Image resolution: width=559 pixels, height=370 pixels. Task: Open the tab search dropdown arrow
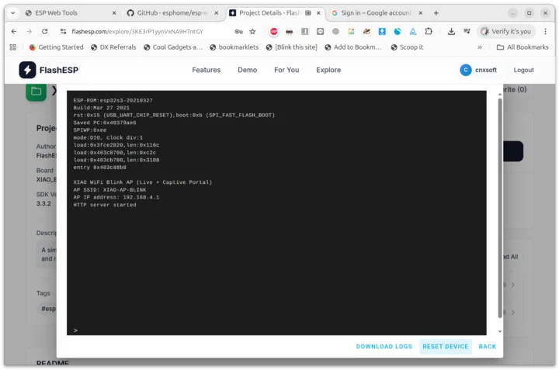(x=13, y=13)
